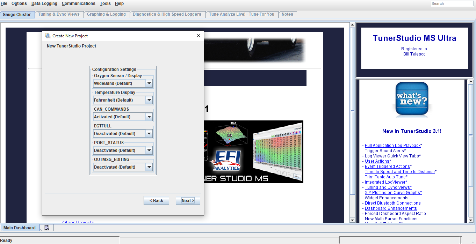
Task: Click the status bar progress bar
Action: (x=229, y=240)
